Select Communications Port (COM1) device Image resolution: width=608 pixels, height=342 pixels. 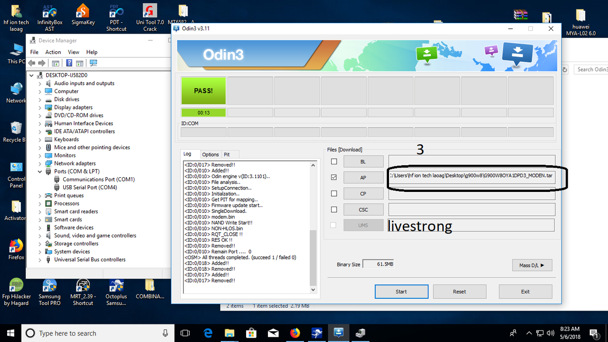[x=99, y=179]
